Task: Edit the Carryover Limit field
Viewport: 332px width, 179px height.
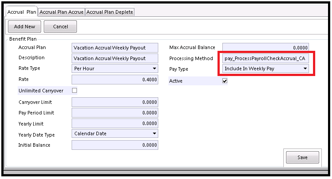Action: point(115,102)
